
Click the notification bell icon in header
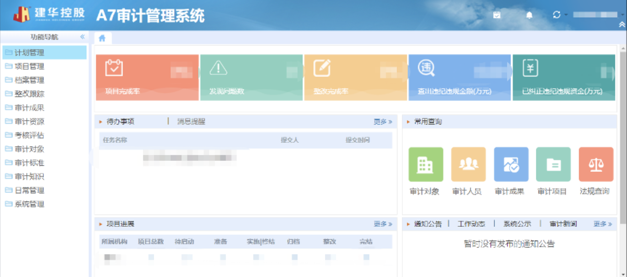529,15
